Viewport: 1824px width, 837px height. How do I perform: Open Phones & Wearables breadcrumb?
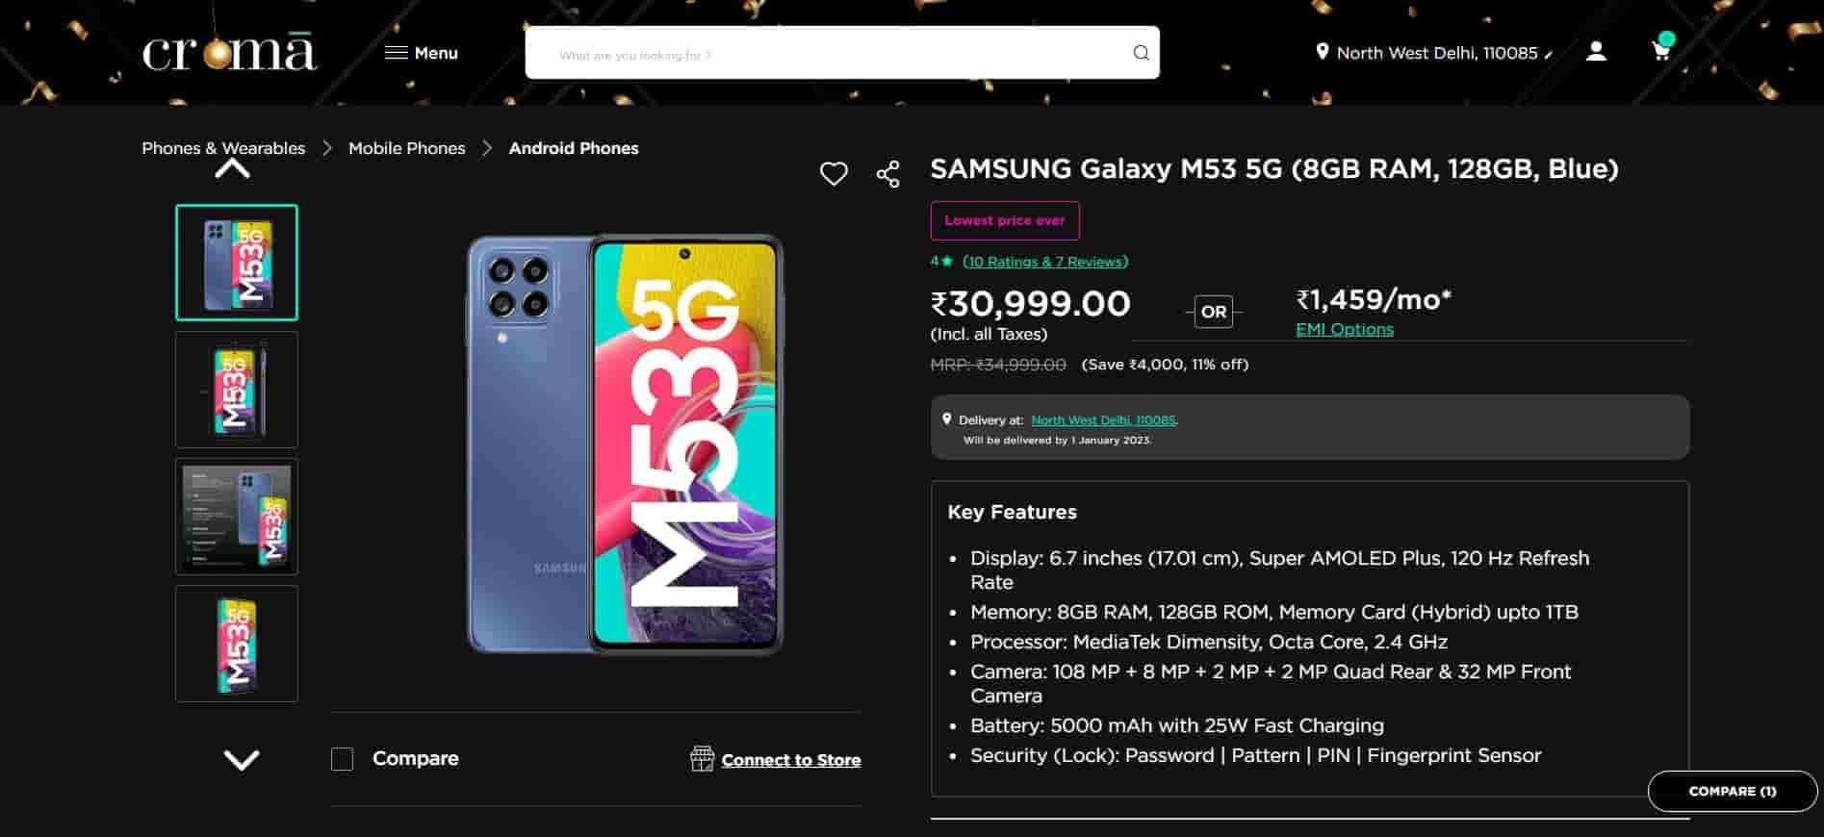click(223, 148)
